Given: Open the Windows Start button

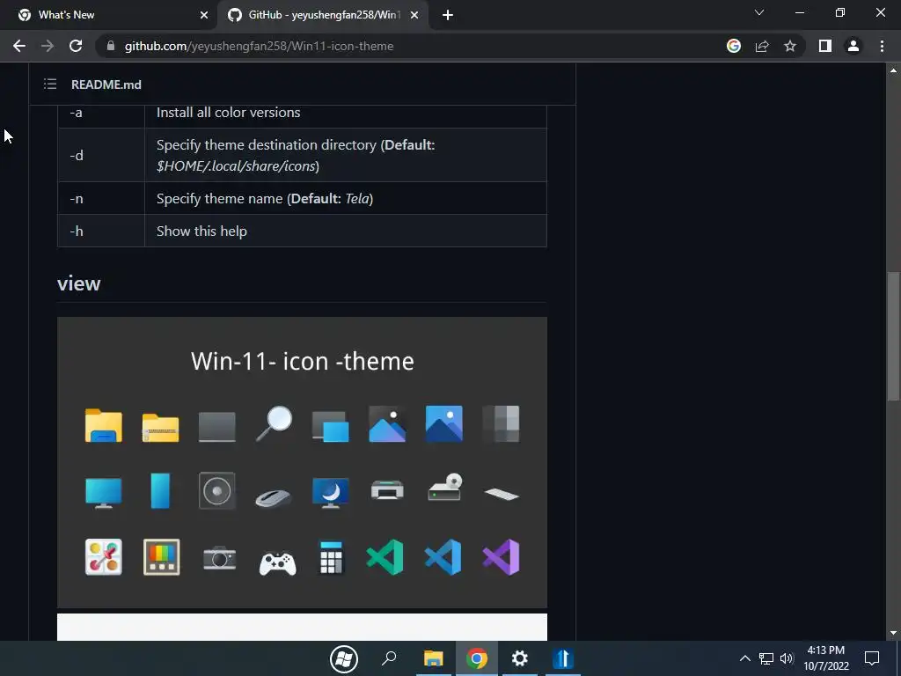Looking at the screenshot, I should (344, 658).
